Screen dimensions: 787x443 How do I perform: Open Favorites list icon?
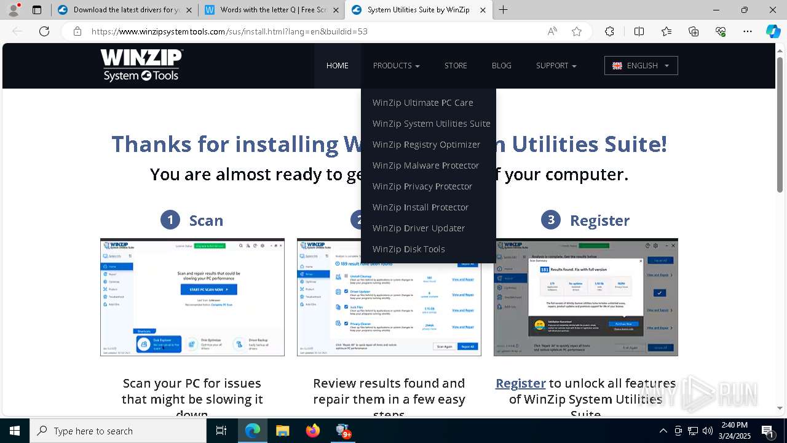tap(666, 31)
